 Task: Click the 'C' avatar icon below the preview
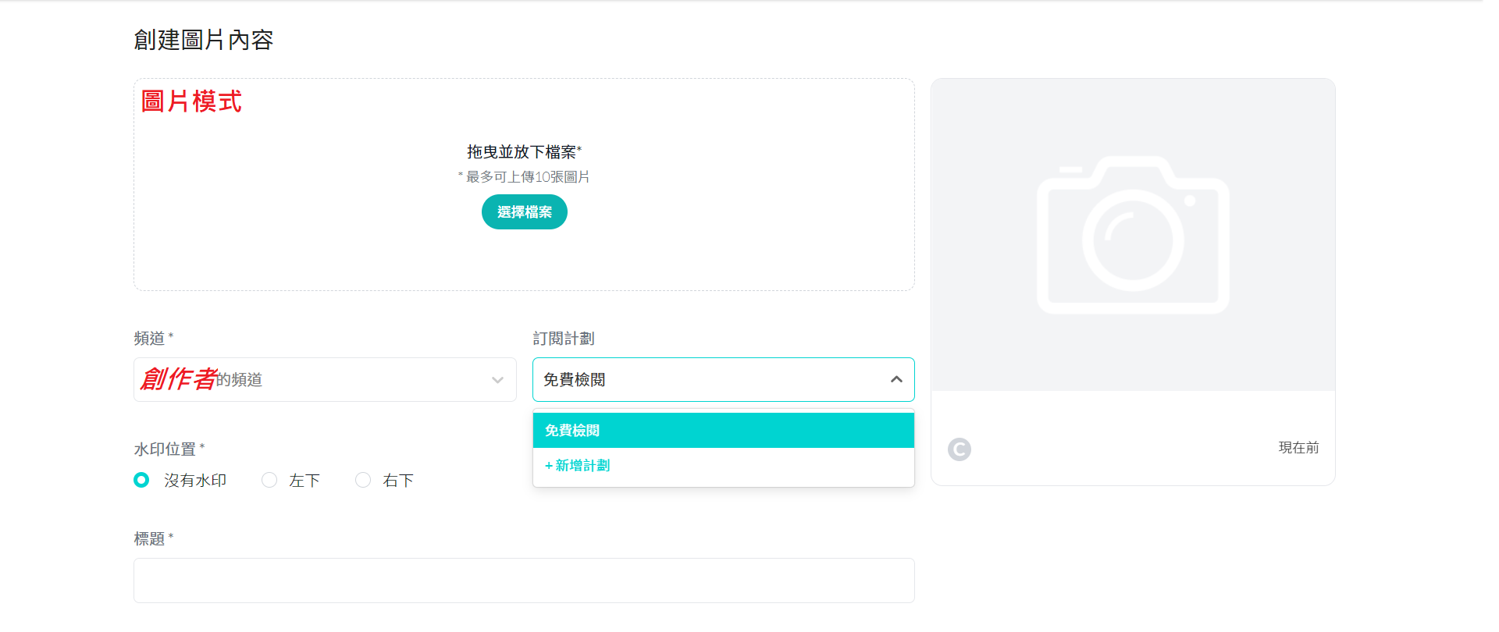coord(959,449)
